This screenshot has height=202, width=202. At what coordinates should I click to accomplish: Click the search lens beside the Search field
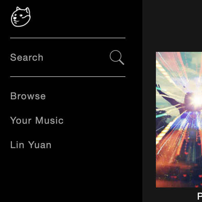click(x=117, y=58)
